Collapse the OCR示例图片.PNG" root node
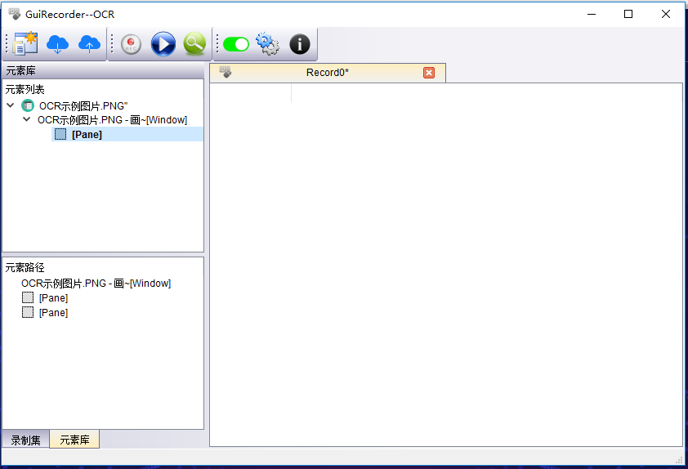 [x=11, y=105]
